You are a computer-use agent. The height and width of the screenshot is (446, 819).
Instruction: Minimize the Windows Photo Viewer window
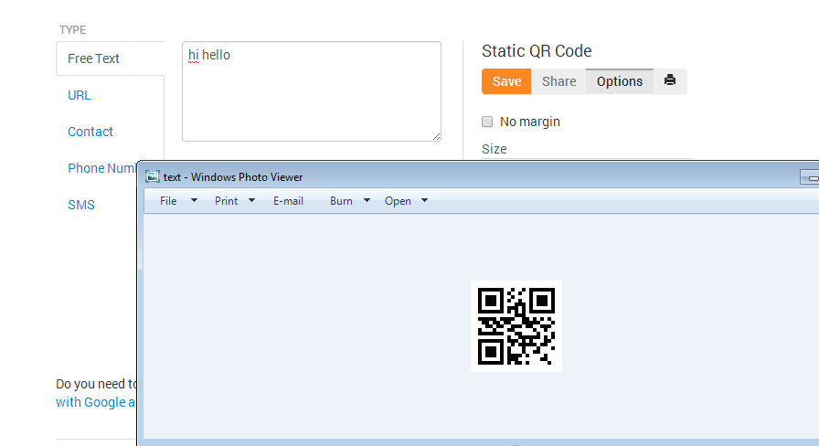click(x=810, y=177)
